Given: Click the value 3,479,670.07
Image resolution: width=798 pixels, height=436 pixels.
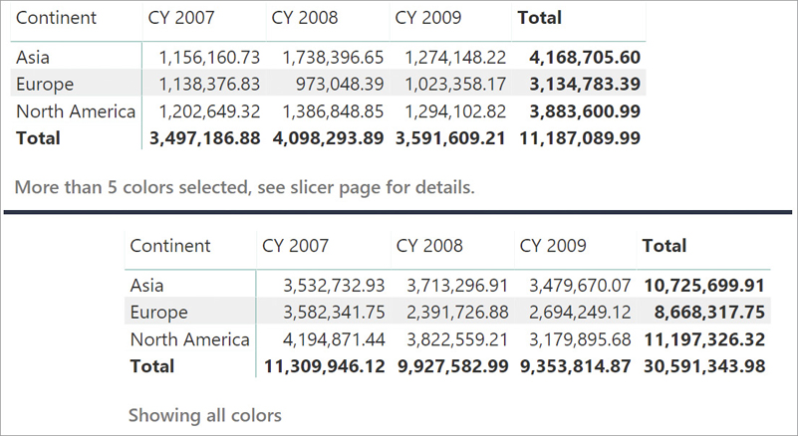Looking at the screenshot, I should pyautogui.click(x=580, y=285).
